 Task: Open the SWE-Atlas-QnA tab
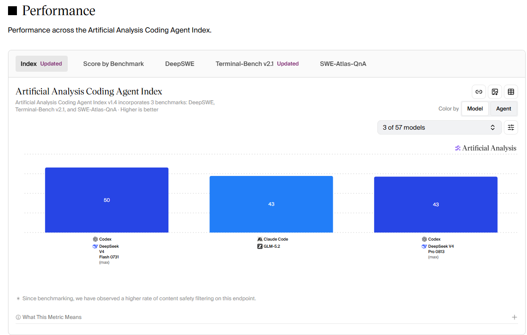pos(343,64)
